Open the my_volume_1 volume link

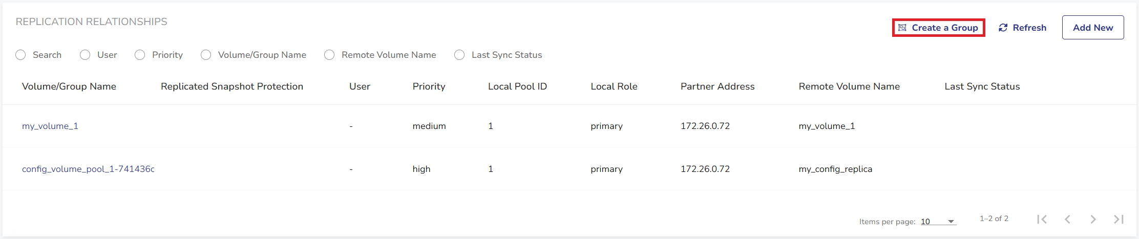pyautogui.click(x=50, y=126)
